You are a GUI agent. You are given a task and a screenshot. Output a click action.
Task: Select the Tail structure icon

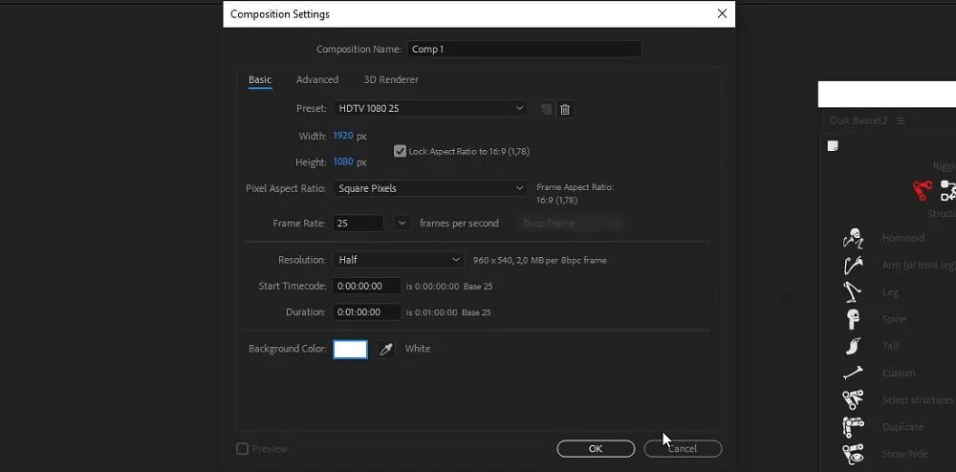(853, 346)
